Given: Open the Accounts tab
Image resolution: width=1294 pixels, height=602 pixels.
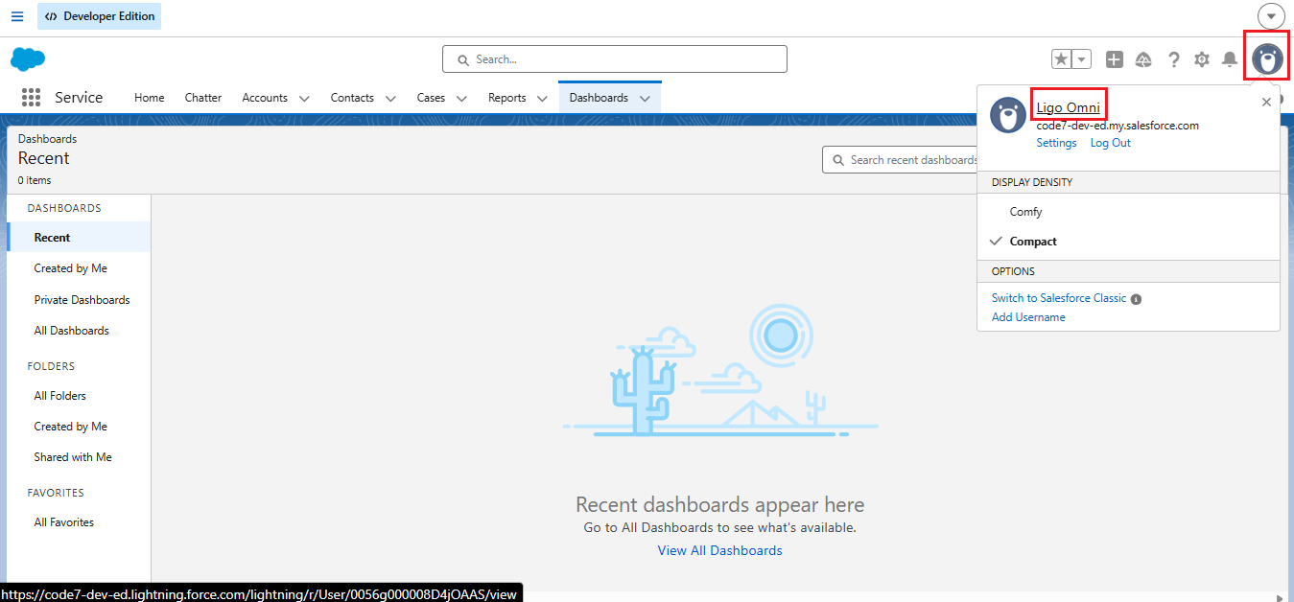Looking at the screenshot, I should tap(265, 98).
